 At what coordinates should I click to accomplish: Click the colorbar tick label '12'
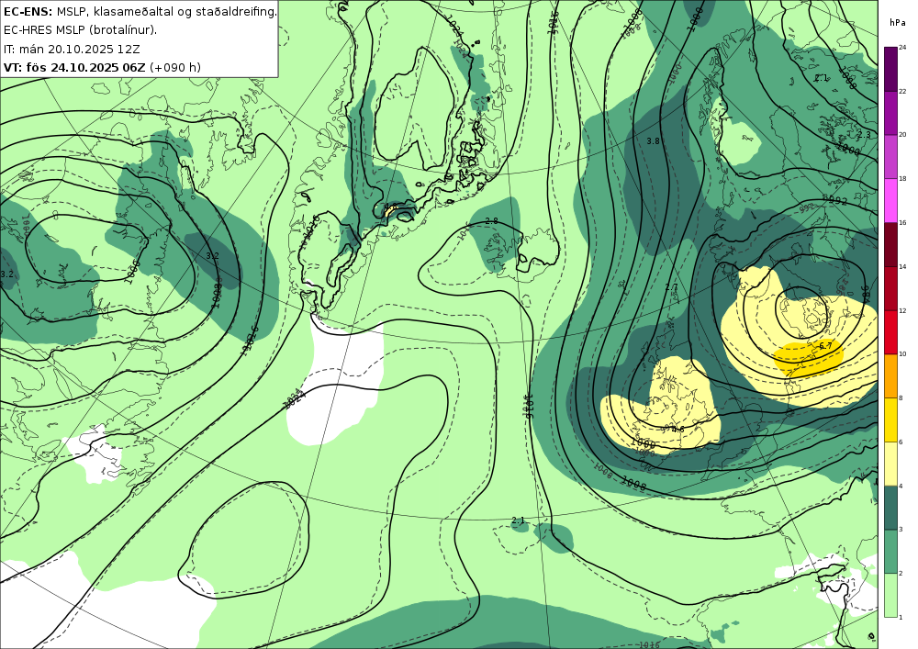click(x=902, y=310)
